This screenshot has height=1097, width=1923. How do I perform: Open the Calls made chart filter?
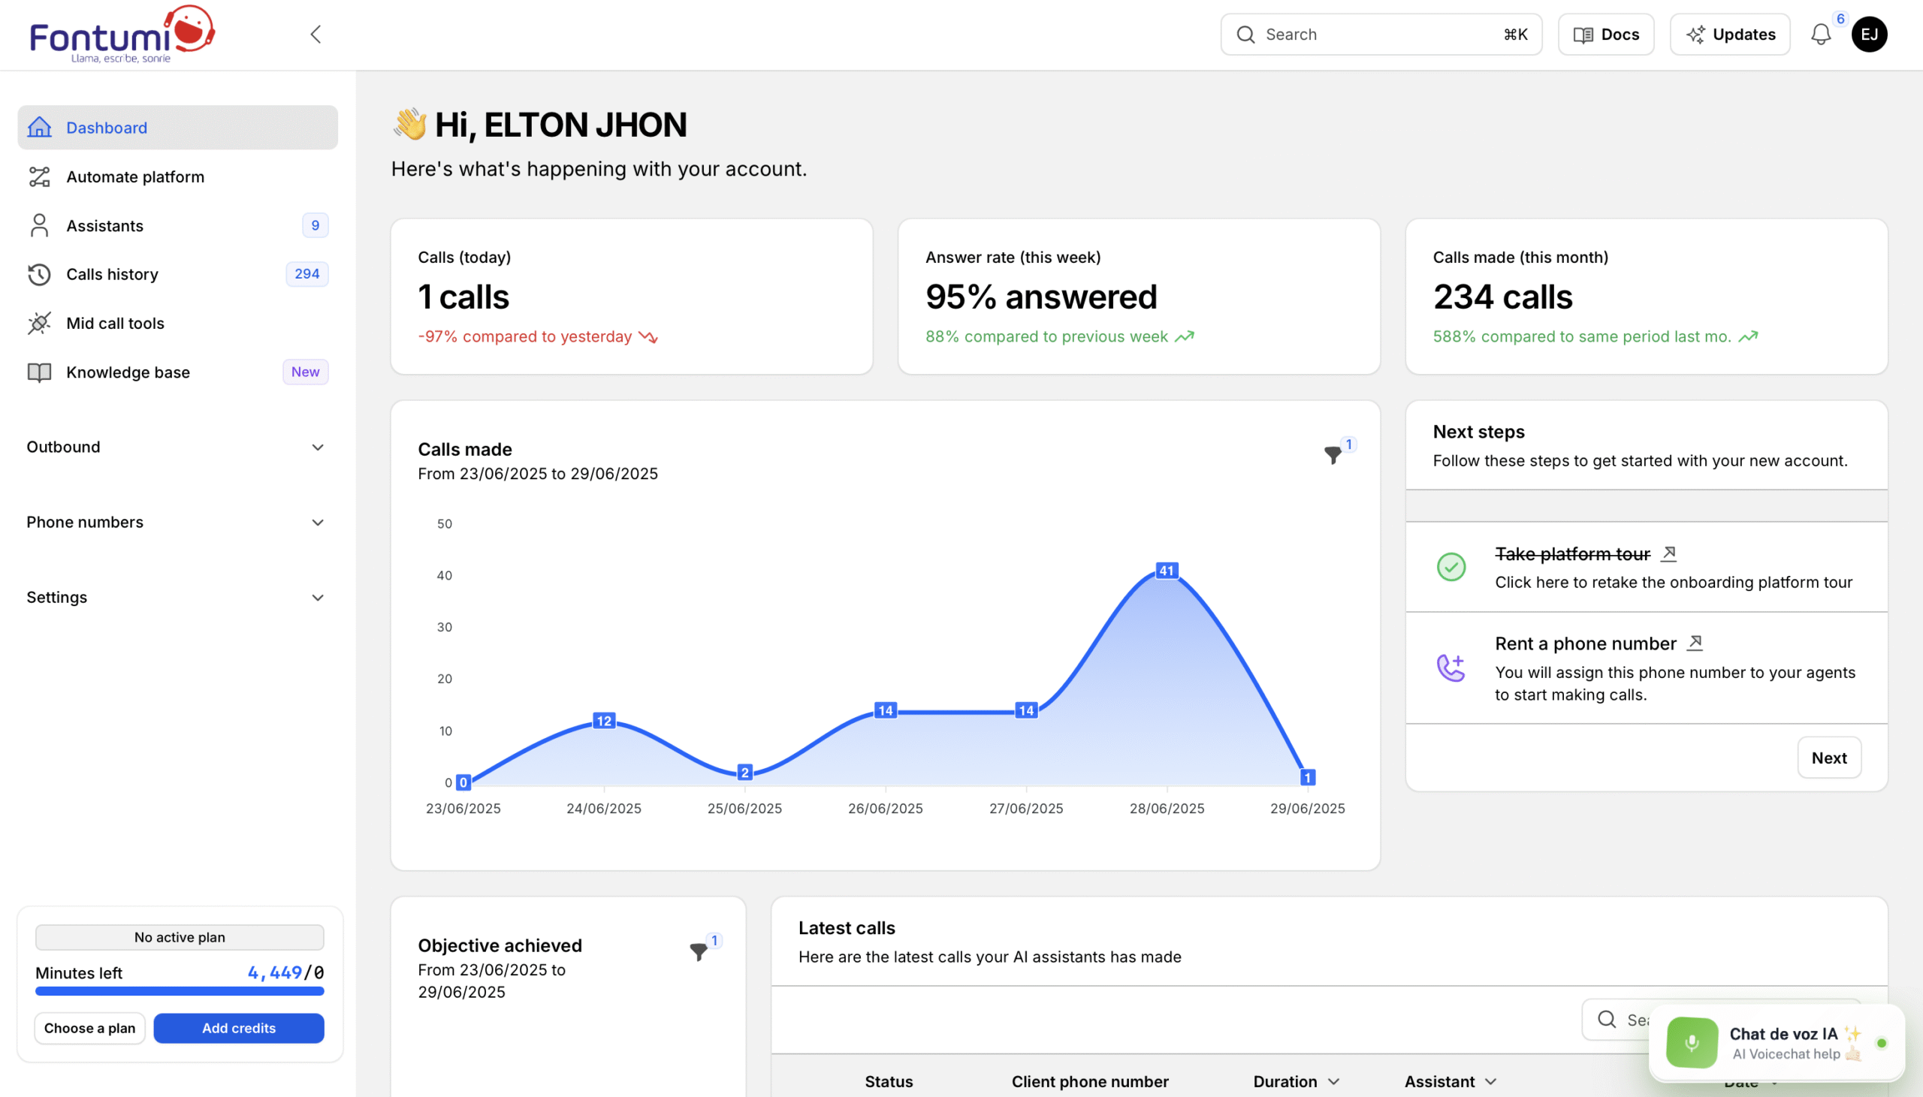[1333, 455]
